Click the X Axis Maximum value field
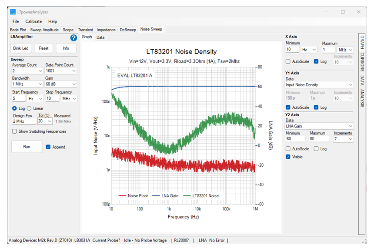 click(x=329, y=50)
